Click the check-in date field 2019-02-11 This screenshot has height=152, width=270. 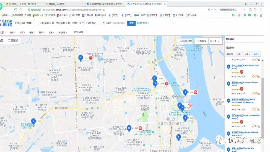(50, 23)
